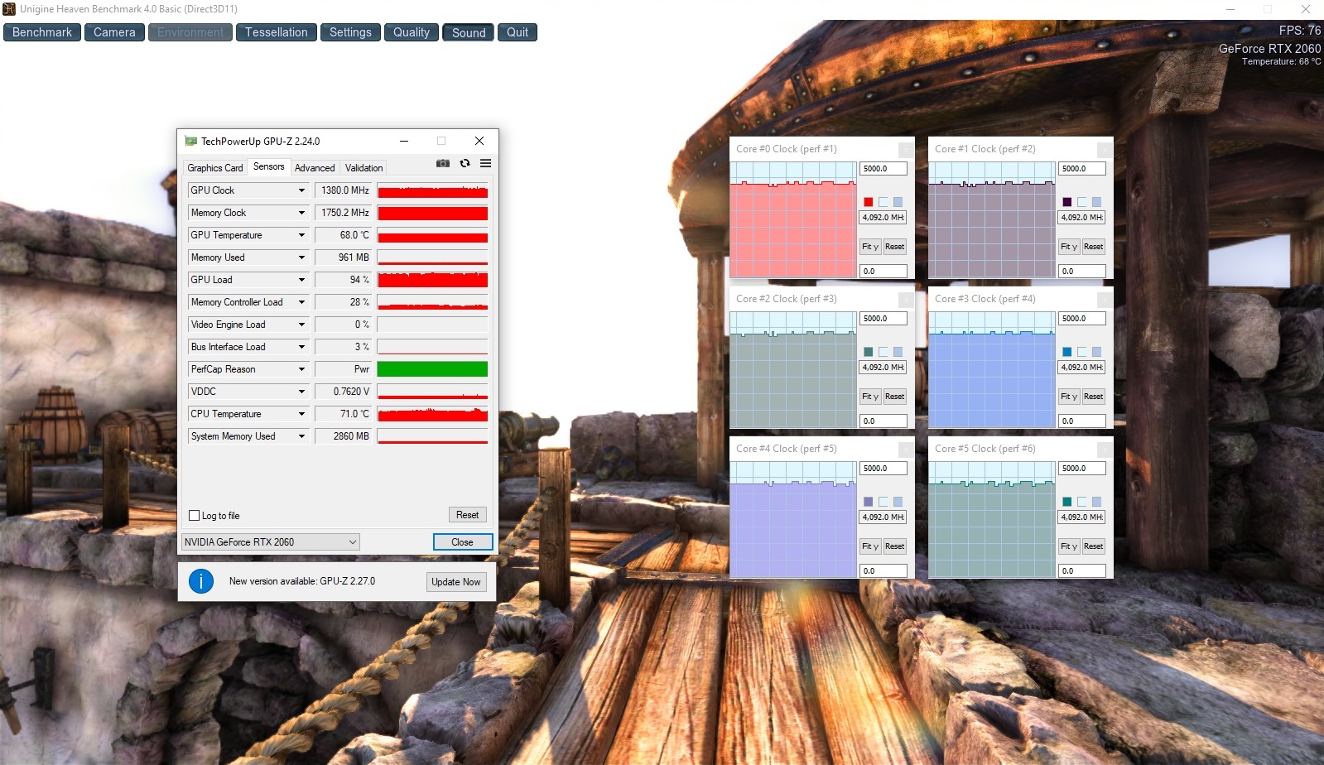Click Fit y on Core #0 Clock panel
This screenshot has width=1324, height=765.
coord(870,247)
